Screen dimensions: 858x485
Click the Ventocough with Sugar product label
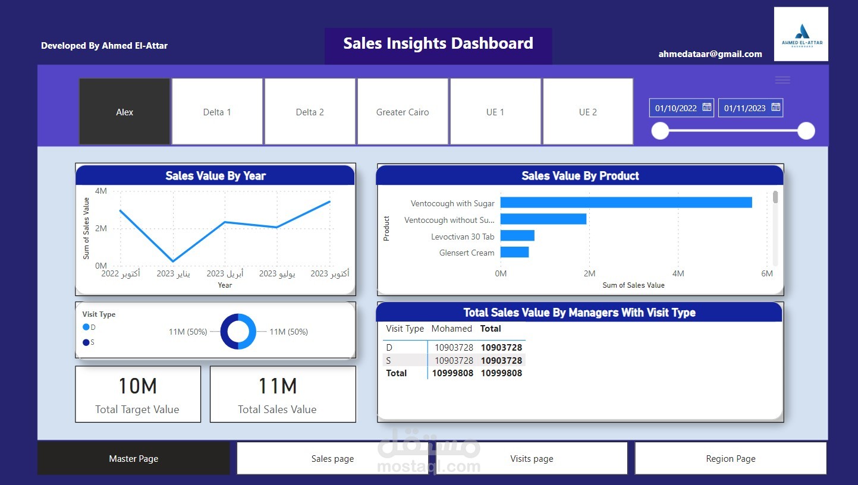(452, 203)
